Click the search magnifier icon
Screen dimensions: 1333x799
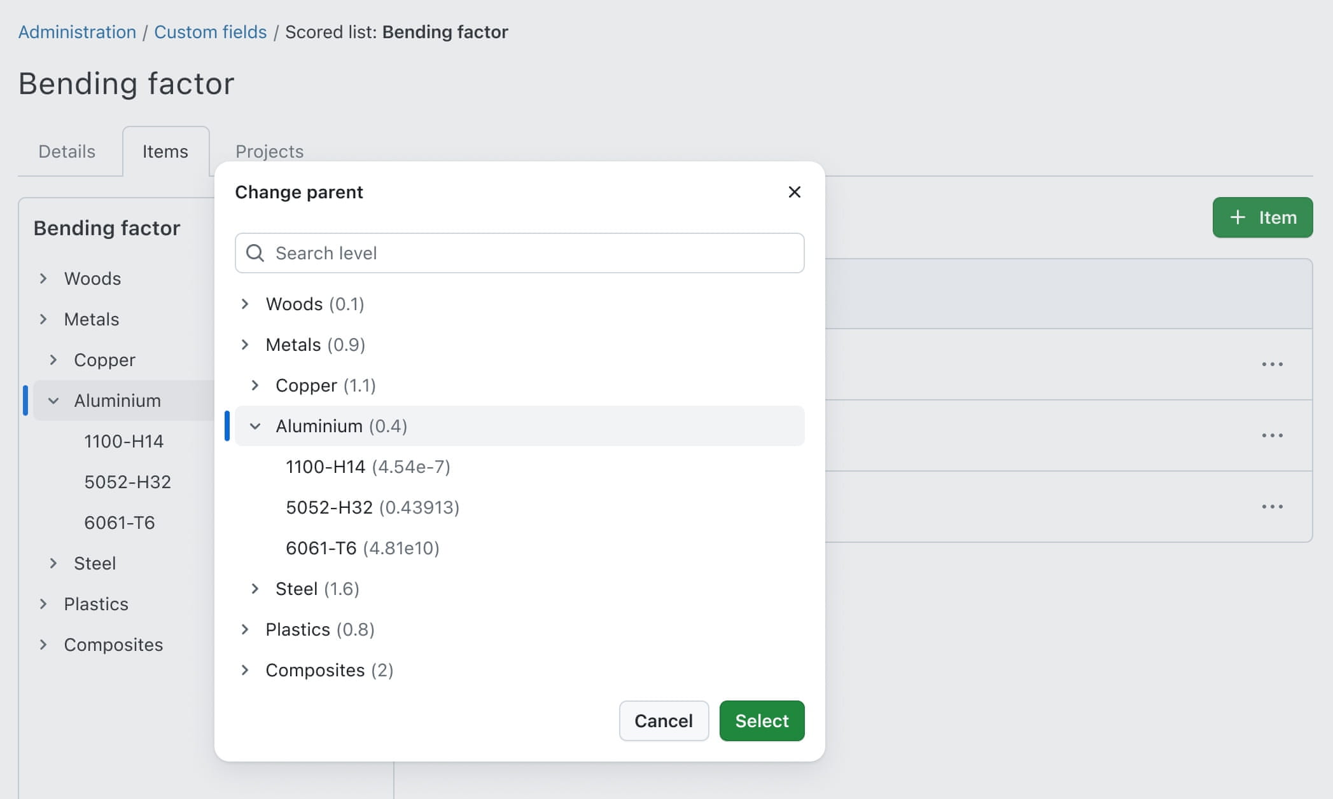point(255,253)
